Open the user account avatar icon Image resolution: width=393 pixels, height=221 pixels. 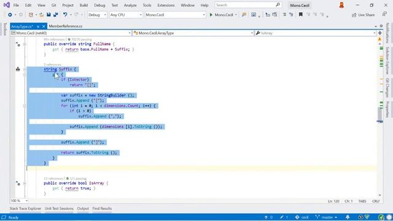tap(341, 5)
